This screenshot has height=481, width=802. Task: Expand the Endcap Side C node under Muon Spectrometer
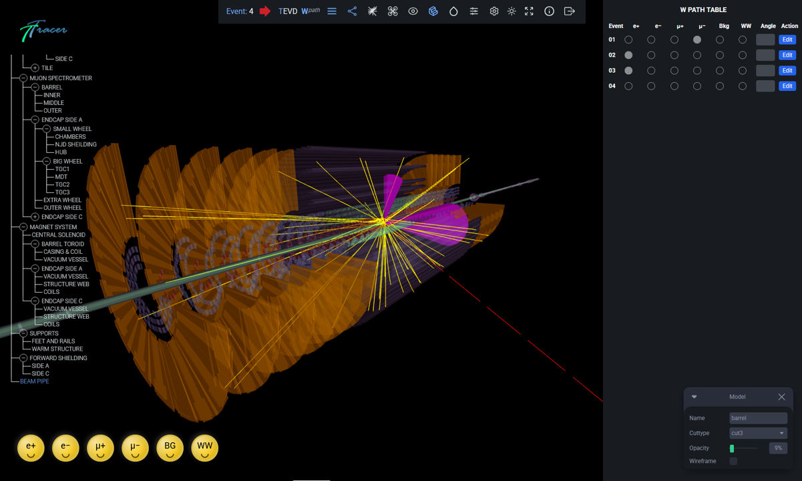(x=35, y=217)
